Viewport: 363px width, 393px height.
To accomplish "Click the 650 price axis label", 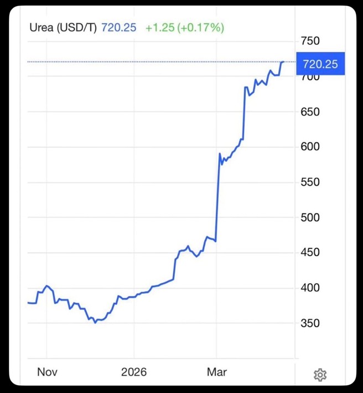I will click(x=310, y=112).
